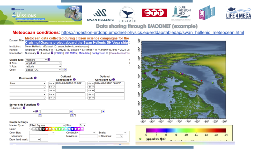Click the help icon beside Constraints heading

[35, 78]
